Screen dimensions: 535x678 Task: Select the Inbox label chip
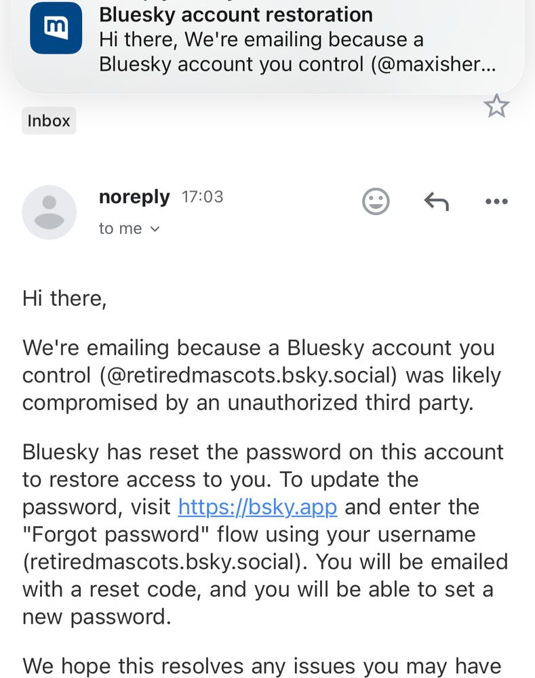point(49,121)
